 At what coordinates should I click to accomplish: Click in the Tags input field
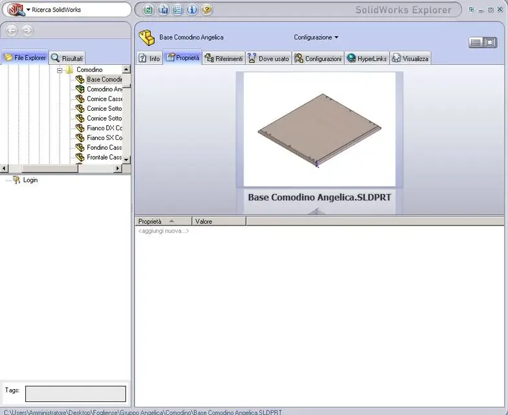coord(75,394)
